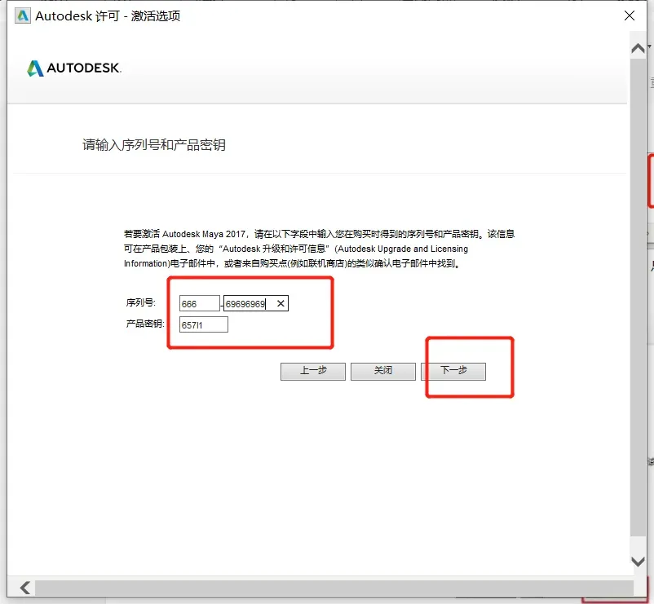This screenshot has height=604, width=654.
Task: Click the 产品密钥 label
Action: coord(145,324)
